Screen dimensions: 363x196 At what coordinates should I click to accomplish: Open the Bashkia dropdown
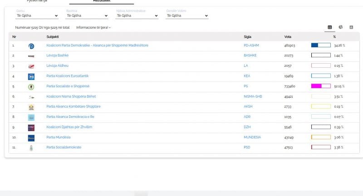tap(87, 15)
